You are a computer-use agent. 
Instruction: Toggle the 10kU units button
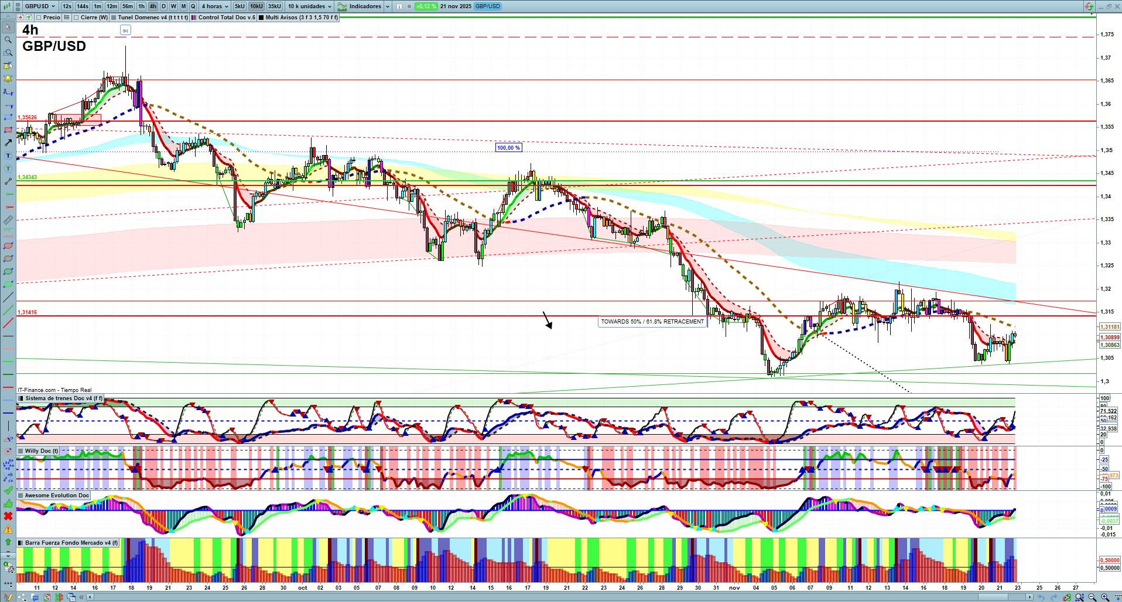click(x=256, y=6)
